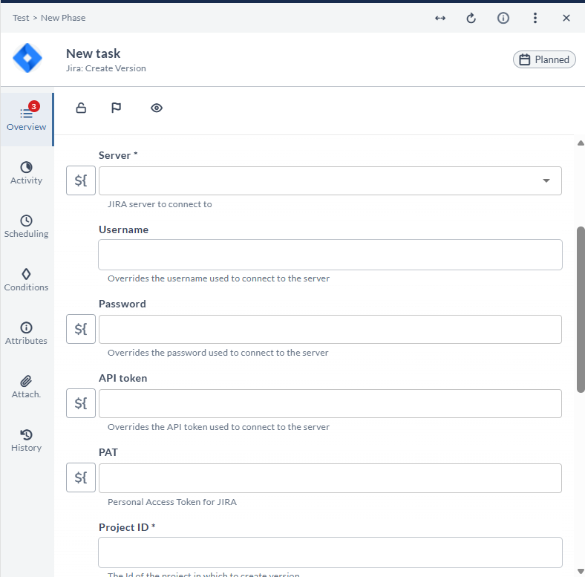Switch to the Overview tab
585x577 pixels.
[x=27, y=120]
